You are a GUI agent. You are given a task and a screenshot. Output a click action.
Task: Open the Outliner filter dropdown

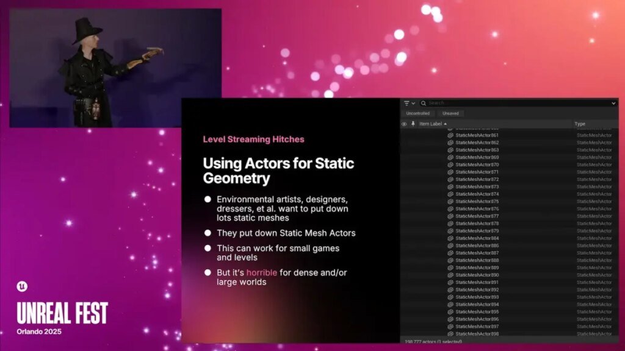coord(409,104)
